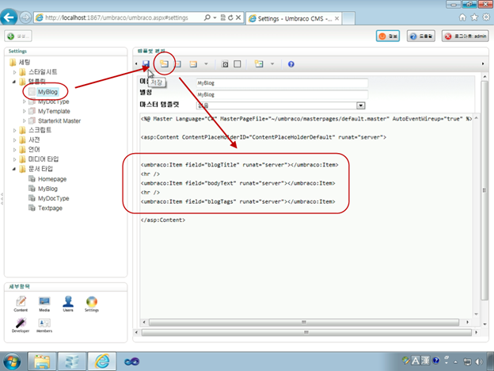Viewport: 494px width, 371px height.
Task: Open the Windows Start menu orb
Action: [11, 361]
